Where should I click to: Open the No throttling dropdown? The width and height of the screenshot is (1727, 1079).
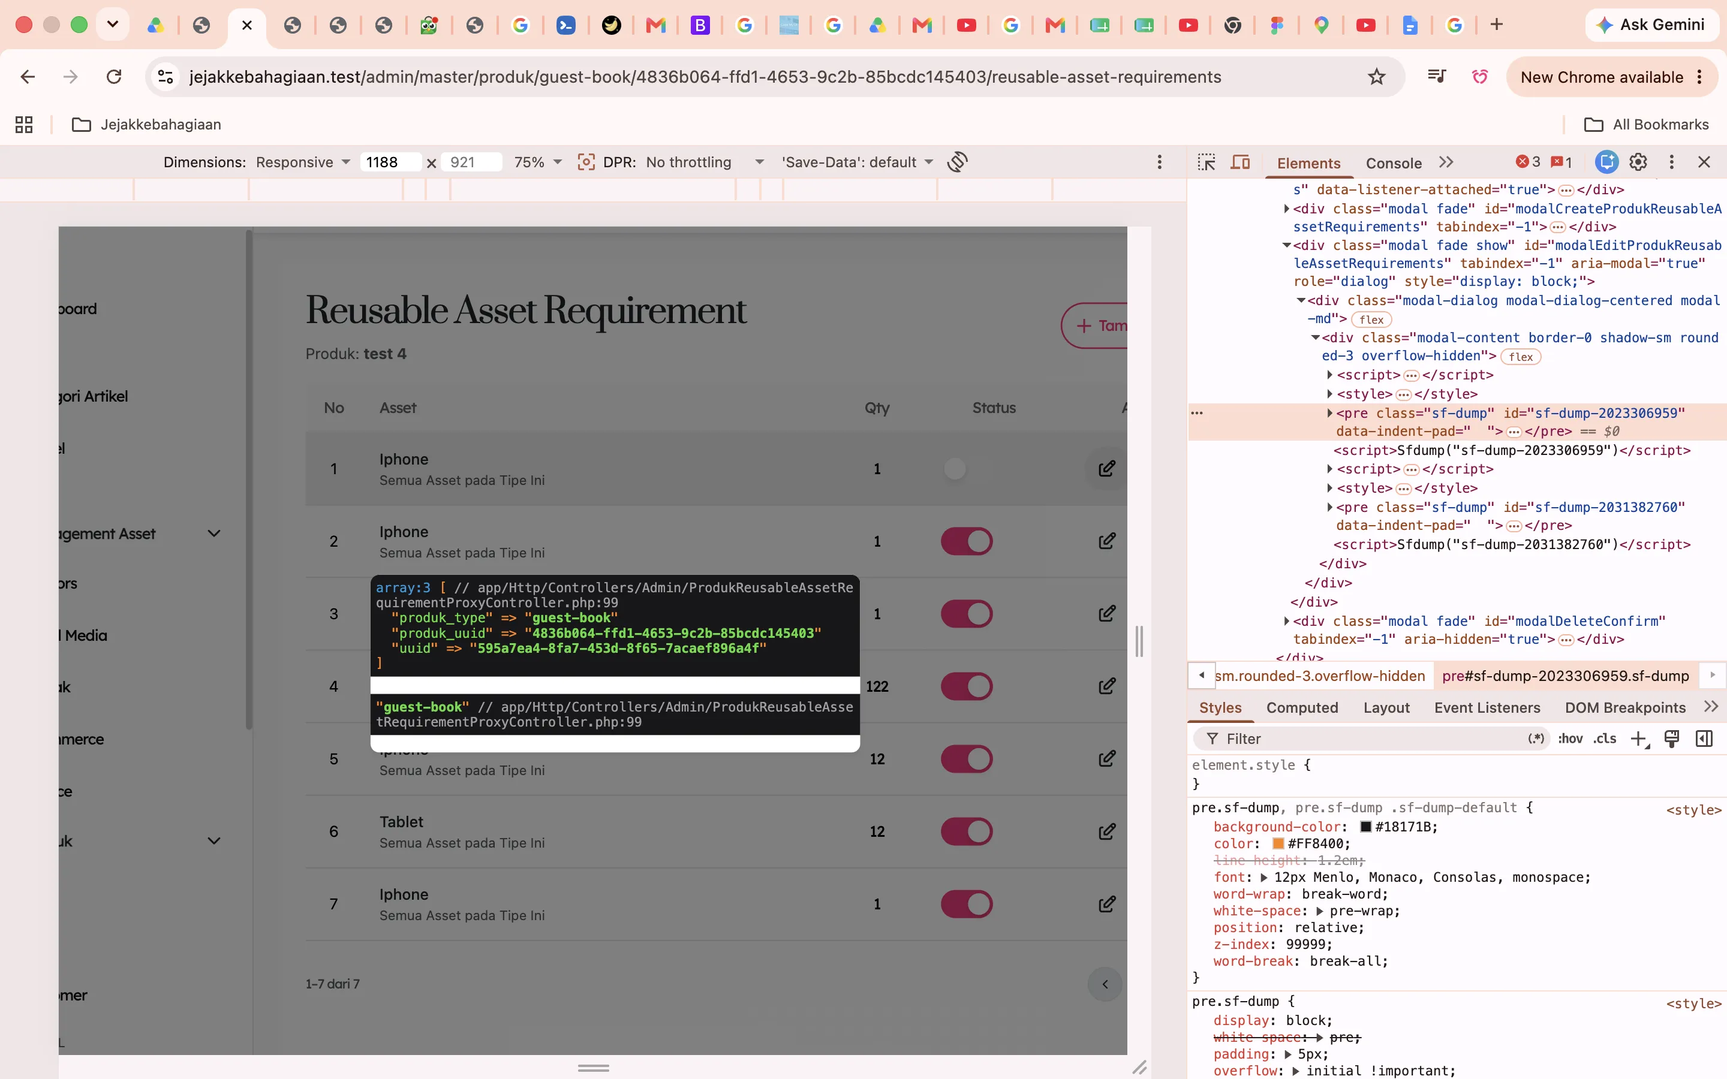click(705, 162)
